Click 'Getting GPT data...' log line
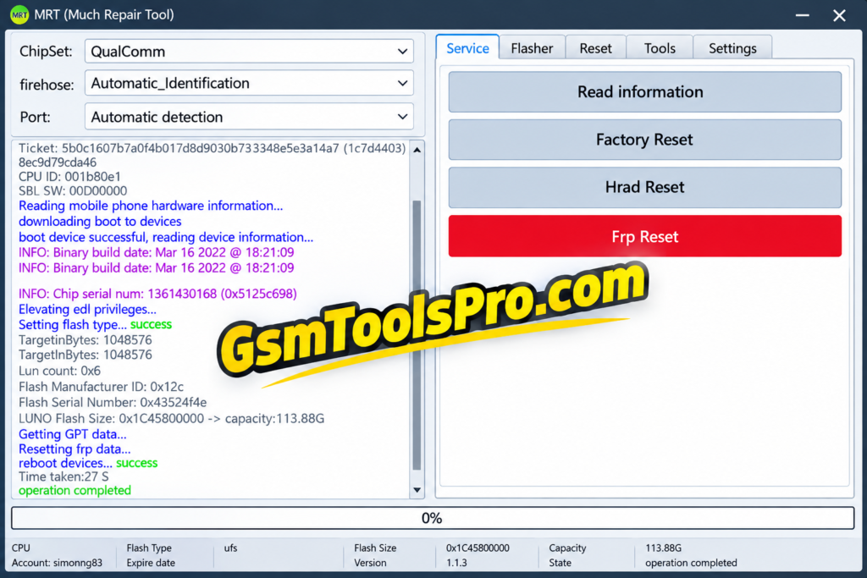Screen dimensions: 867x578 click(73, 434)
